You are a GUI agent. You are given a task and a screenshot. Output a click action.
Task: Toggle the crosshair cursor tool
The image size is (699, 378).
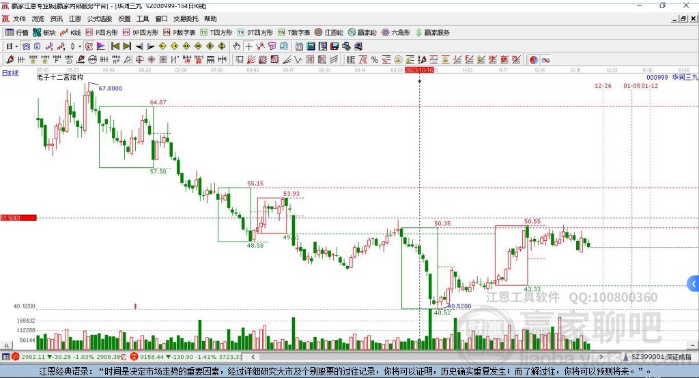pyautogui.click(x=248, y=46)
